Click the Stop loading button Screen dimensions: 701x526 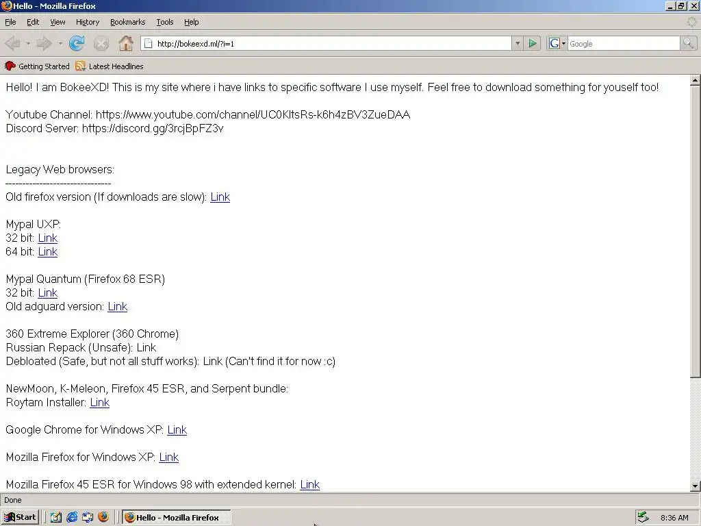tap(101, 43)
